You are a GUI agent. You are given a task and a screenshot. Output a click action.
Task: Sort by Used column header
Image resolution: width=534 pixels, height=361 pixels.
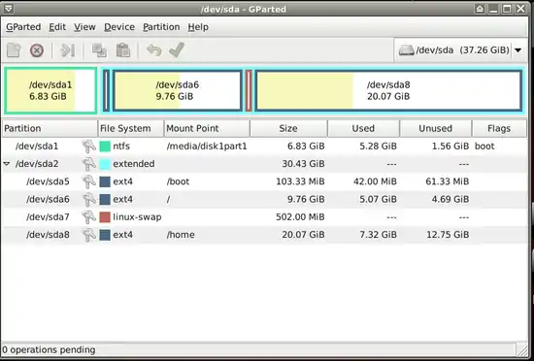[x=363, y=129]
